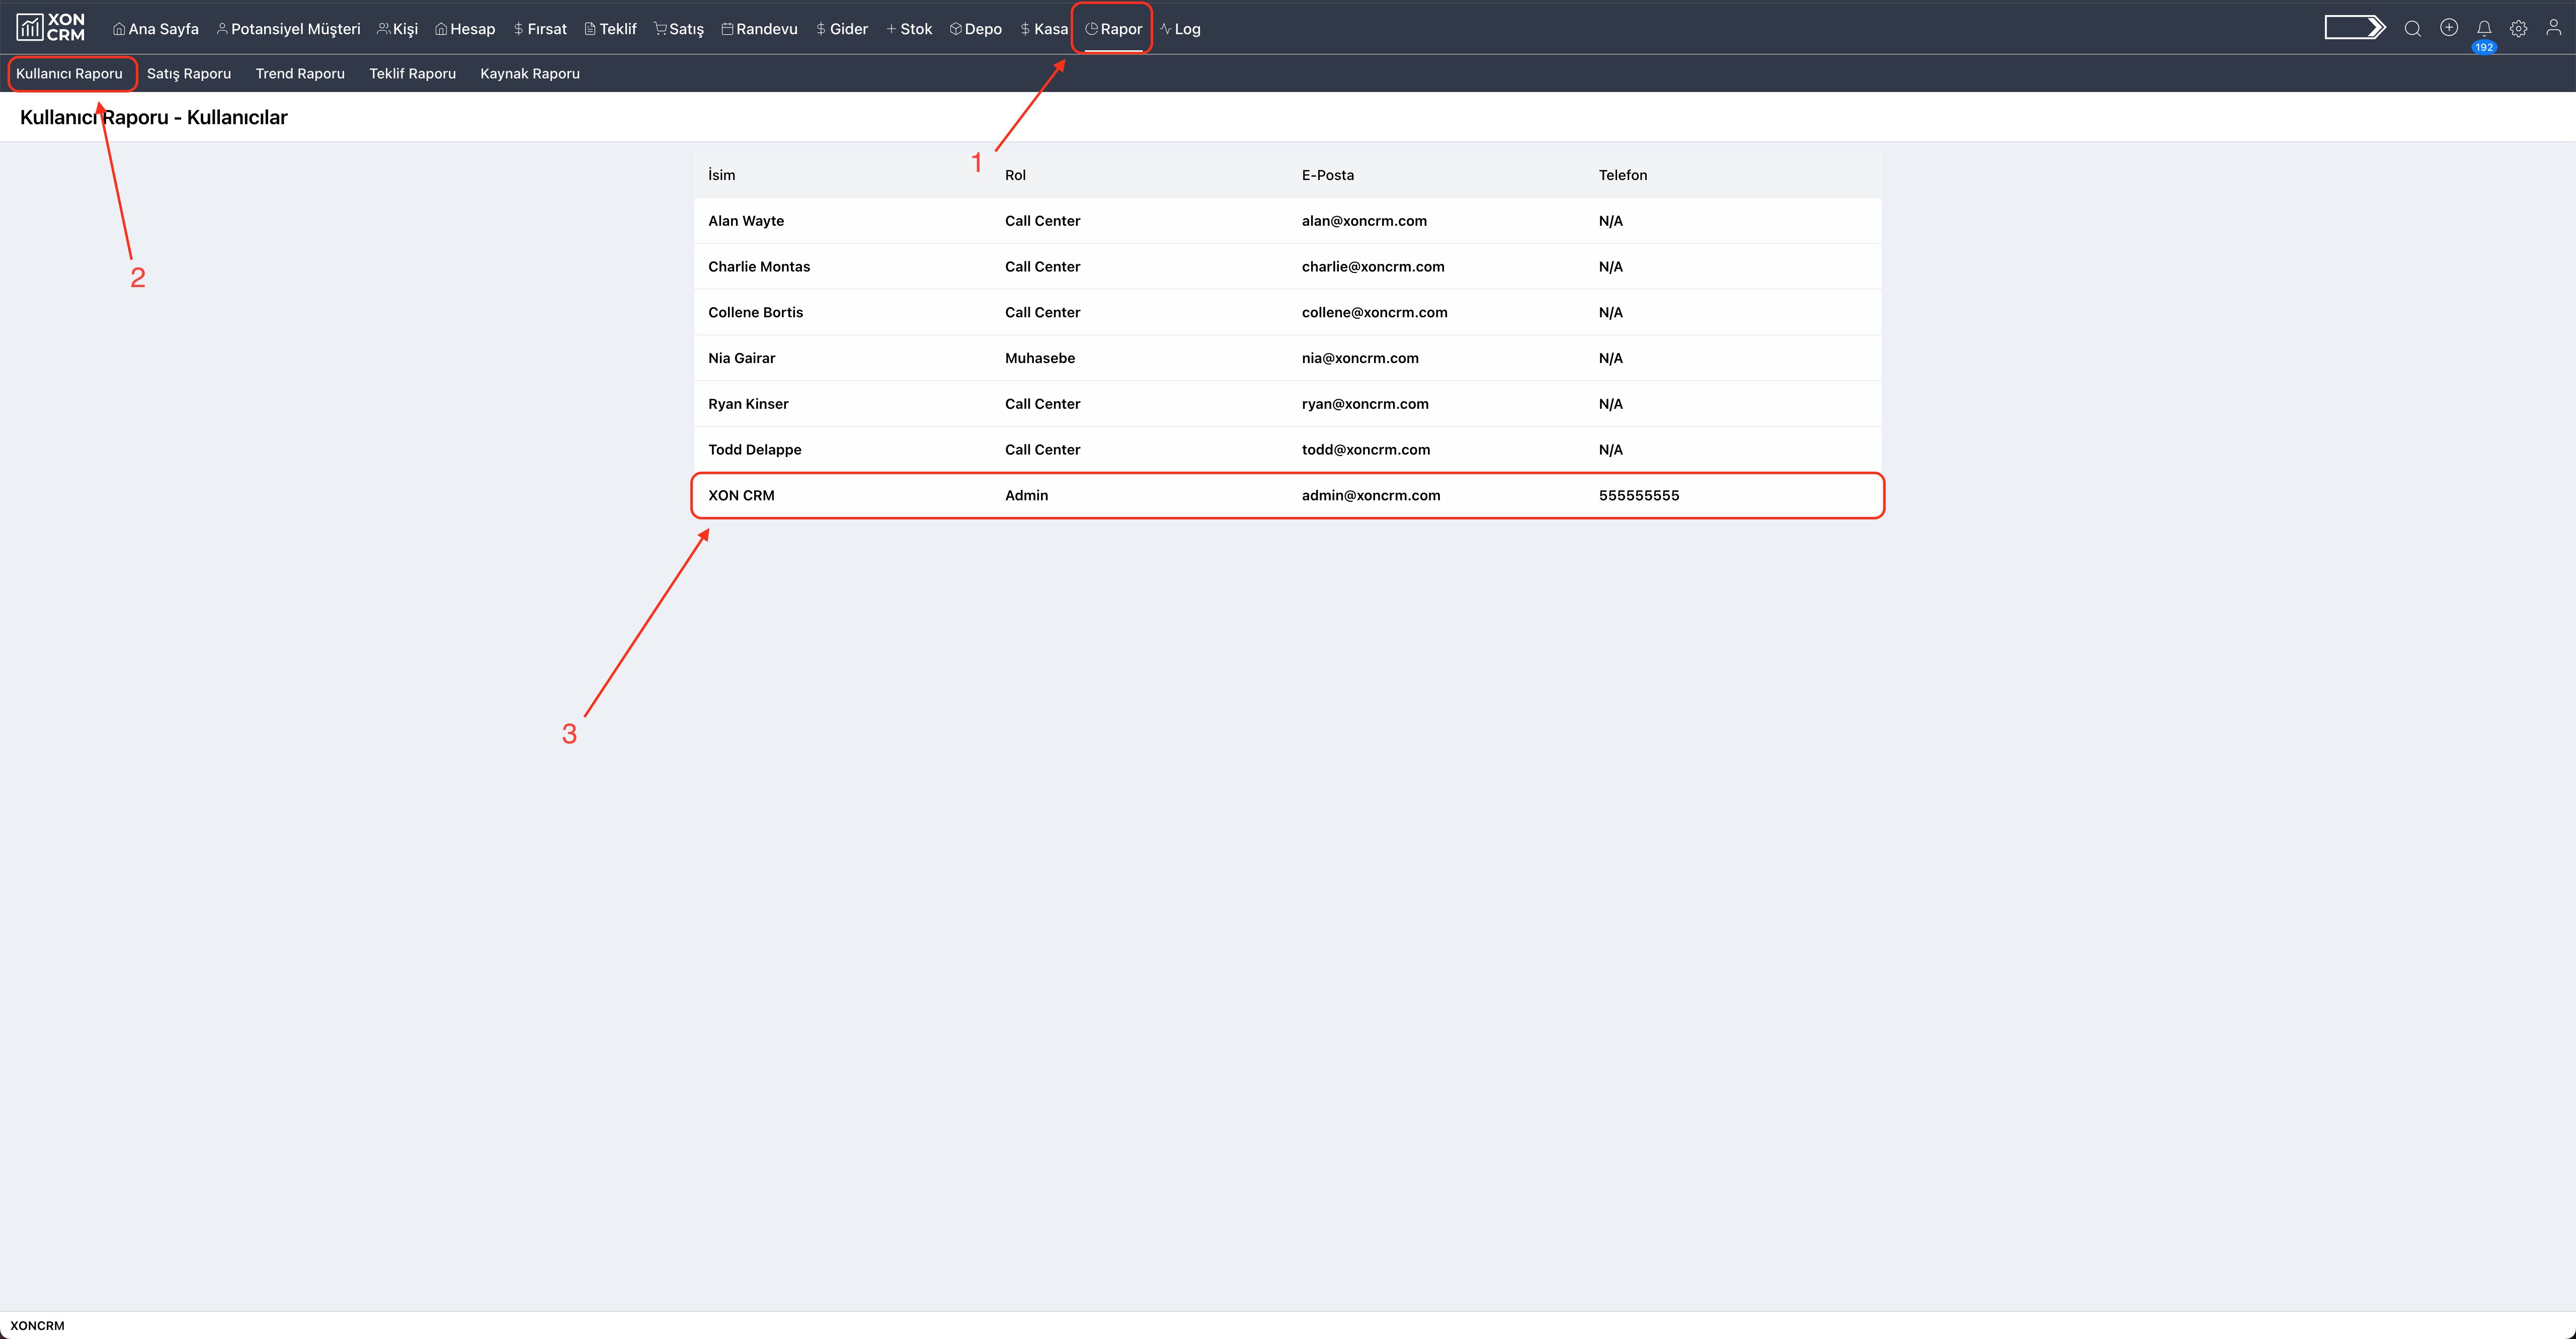Click the XON CRM logo
The width and height of the screenshot is (2576, 1339).
pyautogui.click(x=51, y=28)
